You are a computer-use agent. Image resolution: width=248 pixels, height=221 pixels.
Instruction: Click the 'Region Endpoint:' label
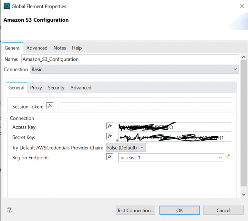[x=31, y=158]
